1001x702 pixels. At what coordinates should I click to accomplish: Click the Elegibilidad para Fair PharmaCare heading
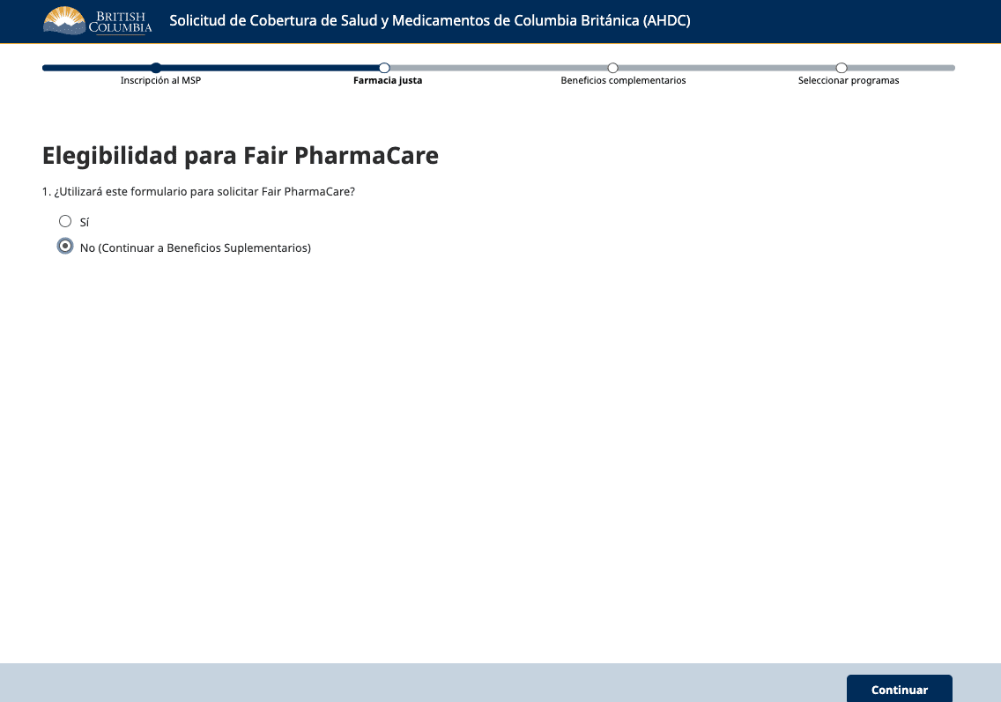coord(241,156)
